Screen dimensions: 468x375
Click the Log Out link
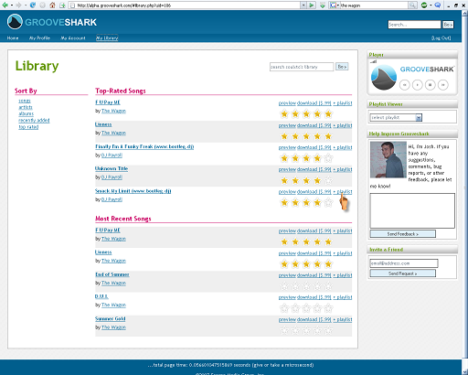point(441,38)
